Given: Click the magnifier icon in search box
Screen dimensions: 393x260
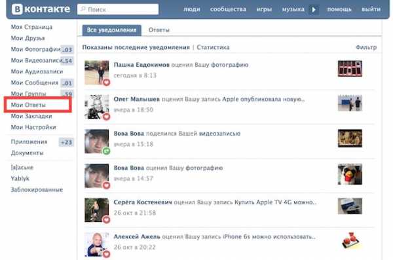Looking at the screenshot, I should (x=83, y=9).
